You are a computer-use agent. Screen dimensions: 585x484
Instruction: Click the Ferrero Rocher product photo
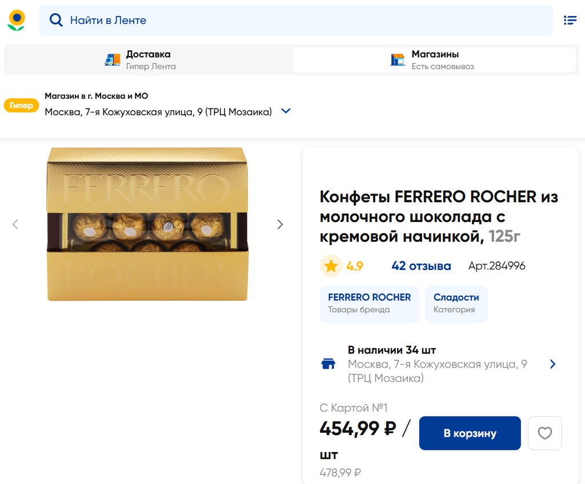coord(147,224)
